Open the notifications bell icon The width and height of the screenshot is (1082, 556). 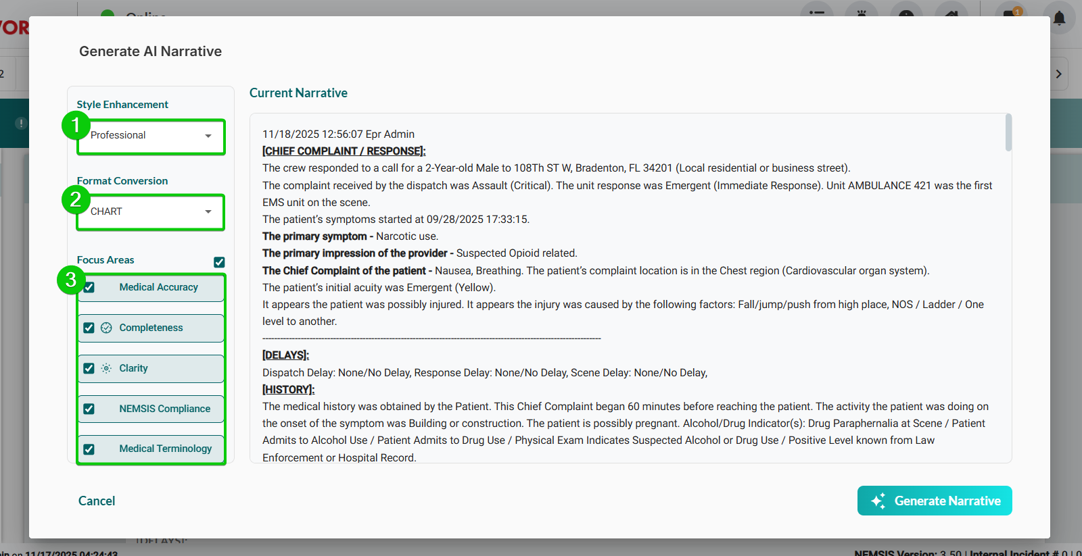[1059, 17]
